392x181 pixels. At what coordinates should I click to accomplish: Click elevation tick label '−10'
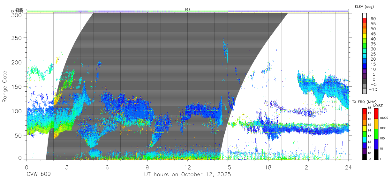pyautogui.click(x=373, y=89)
